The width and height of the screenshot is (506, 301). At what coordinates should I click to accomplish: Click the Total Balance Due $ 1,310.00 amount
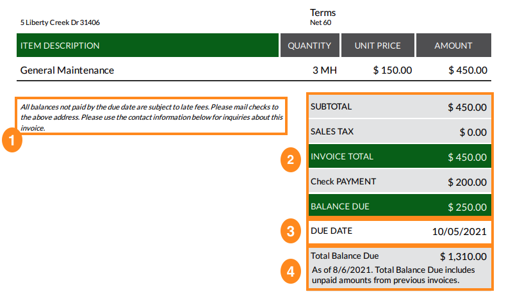(x=463, y=256)
